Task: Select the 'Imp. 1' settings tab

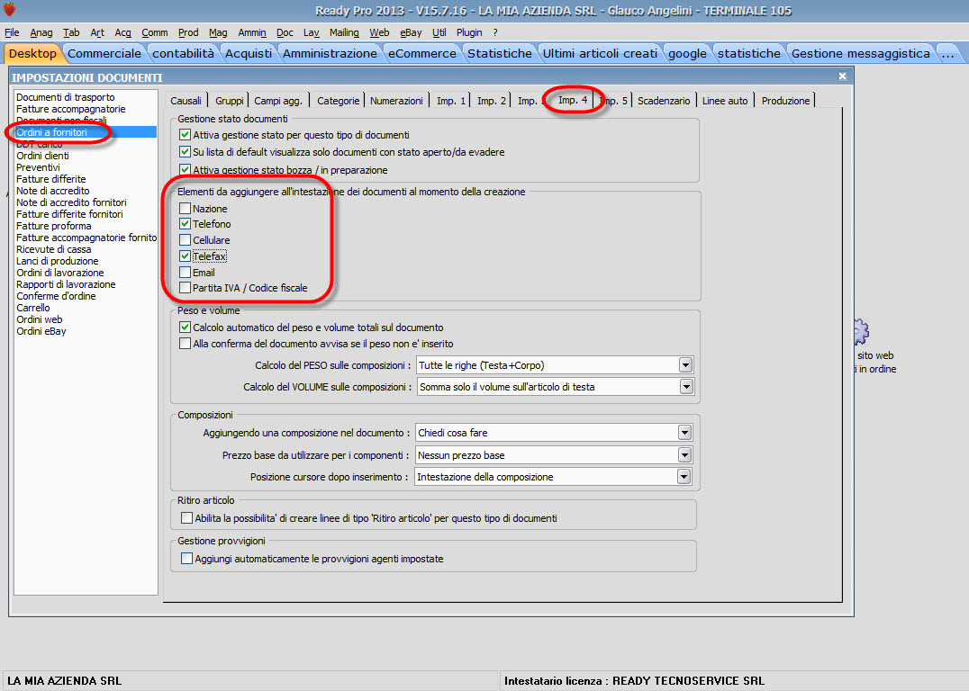Action: pyautogui.click(x=451, y=101)
